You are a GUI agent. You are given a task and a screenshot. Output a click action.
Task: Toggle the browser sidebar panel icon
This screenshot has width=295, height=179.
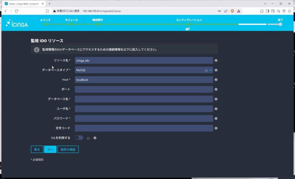point(267,11)
